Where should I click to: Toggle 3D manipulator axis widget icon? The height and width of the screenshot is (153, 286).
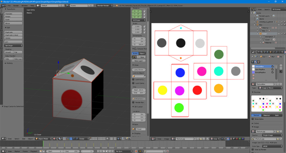(68, 139)
